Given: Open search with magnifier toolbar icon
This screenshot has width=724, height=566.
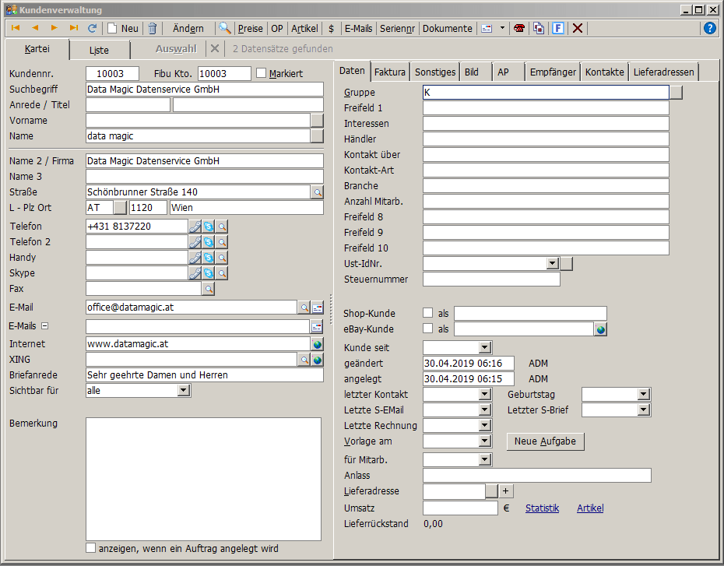Looking at the screenshot, I should (225, 28).
